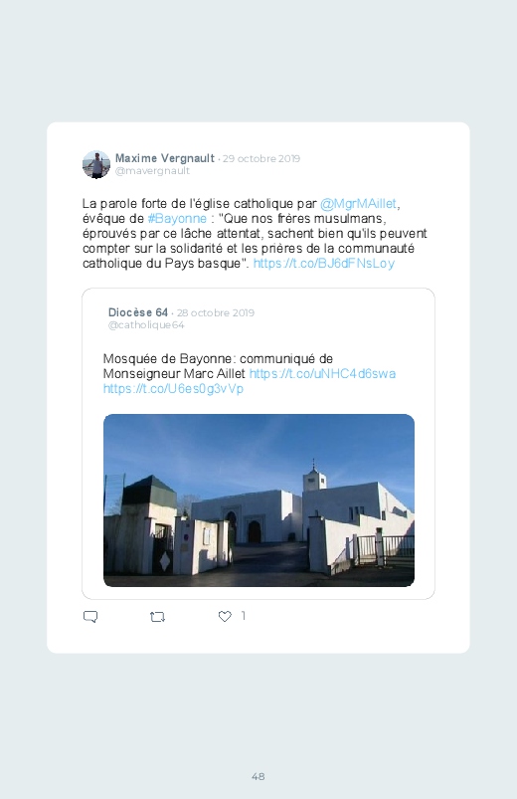
Task: Click the Diocèse 64 account name
Action: pyautogui.click(x=137, y=312)
